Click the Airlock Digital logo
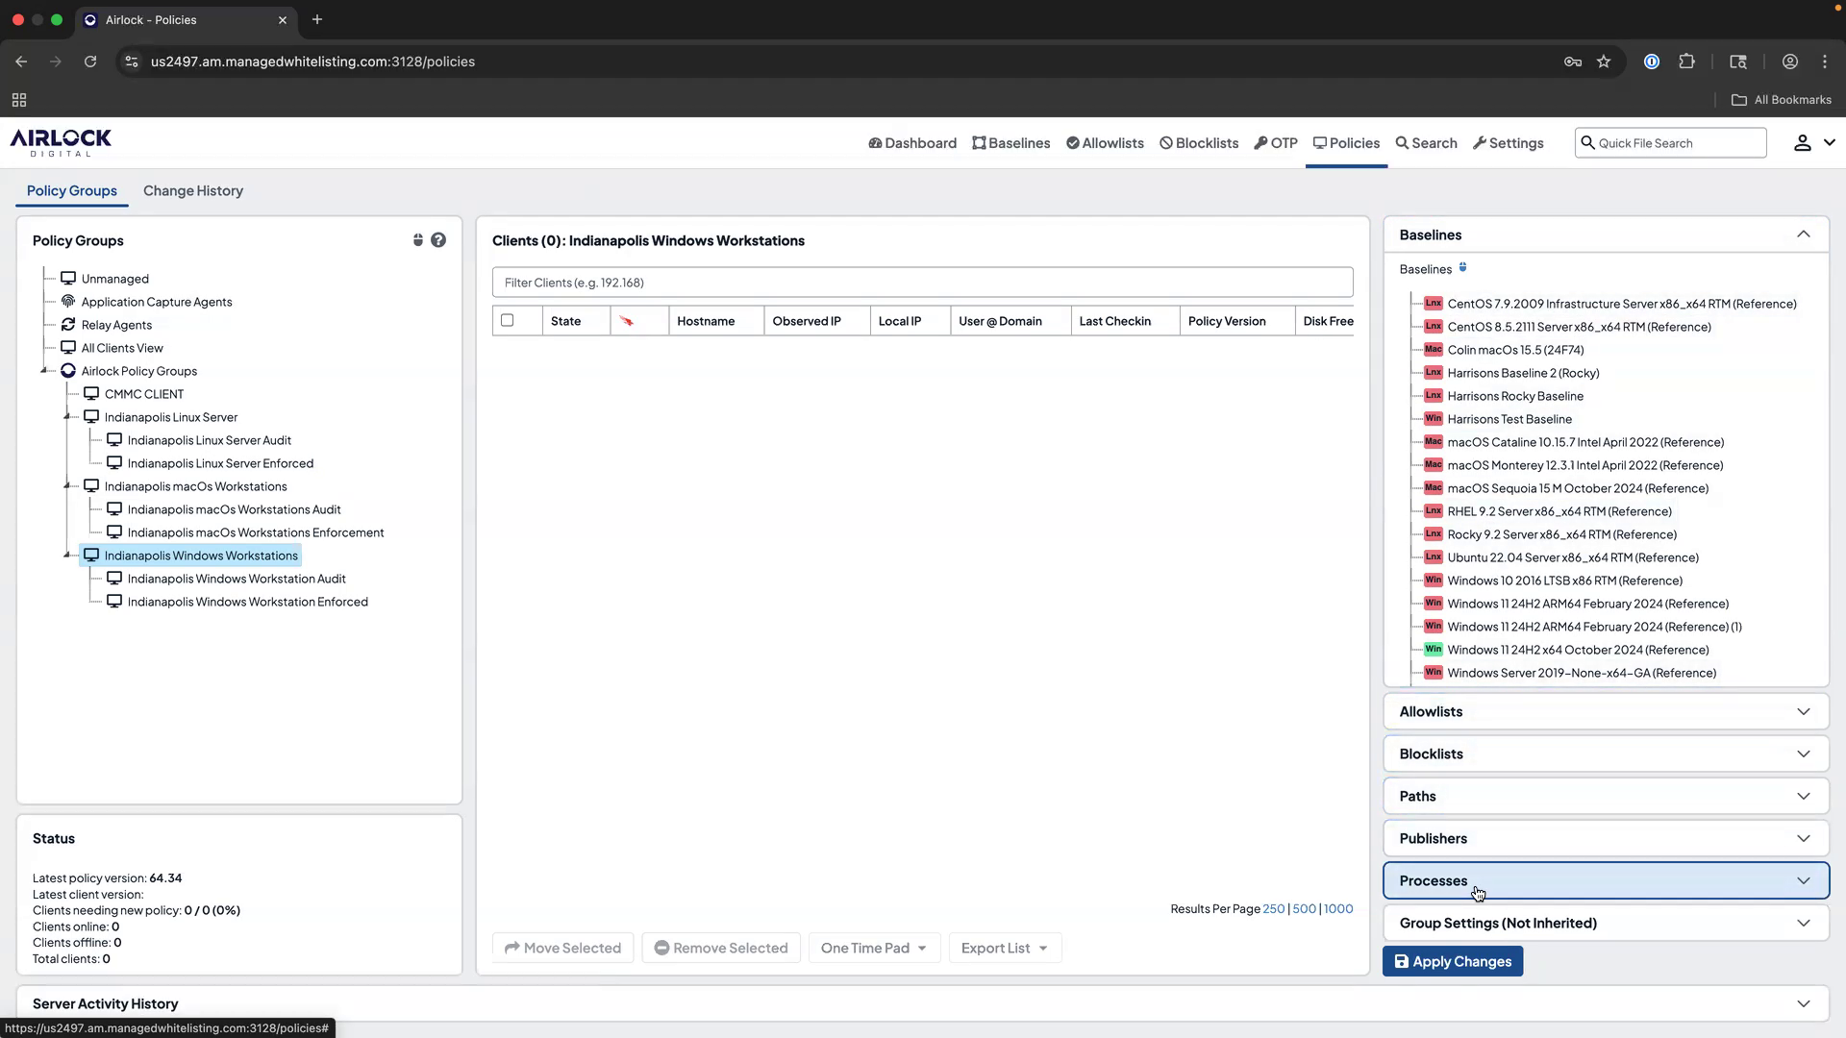 click(60, 141)
